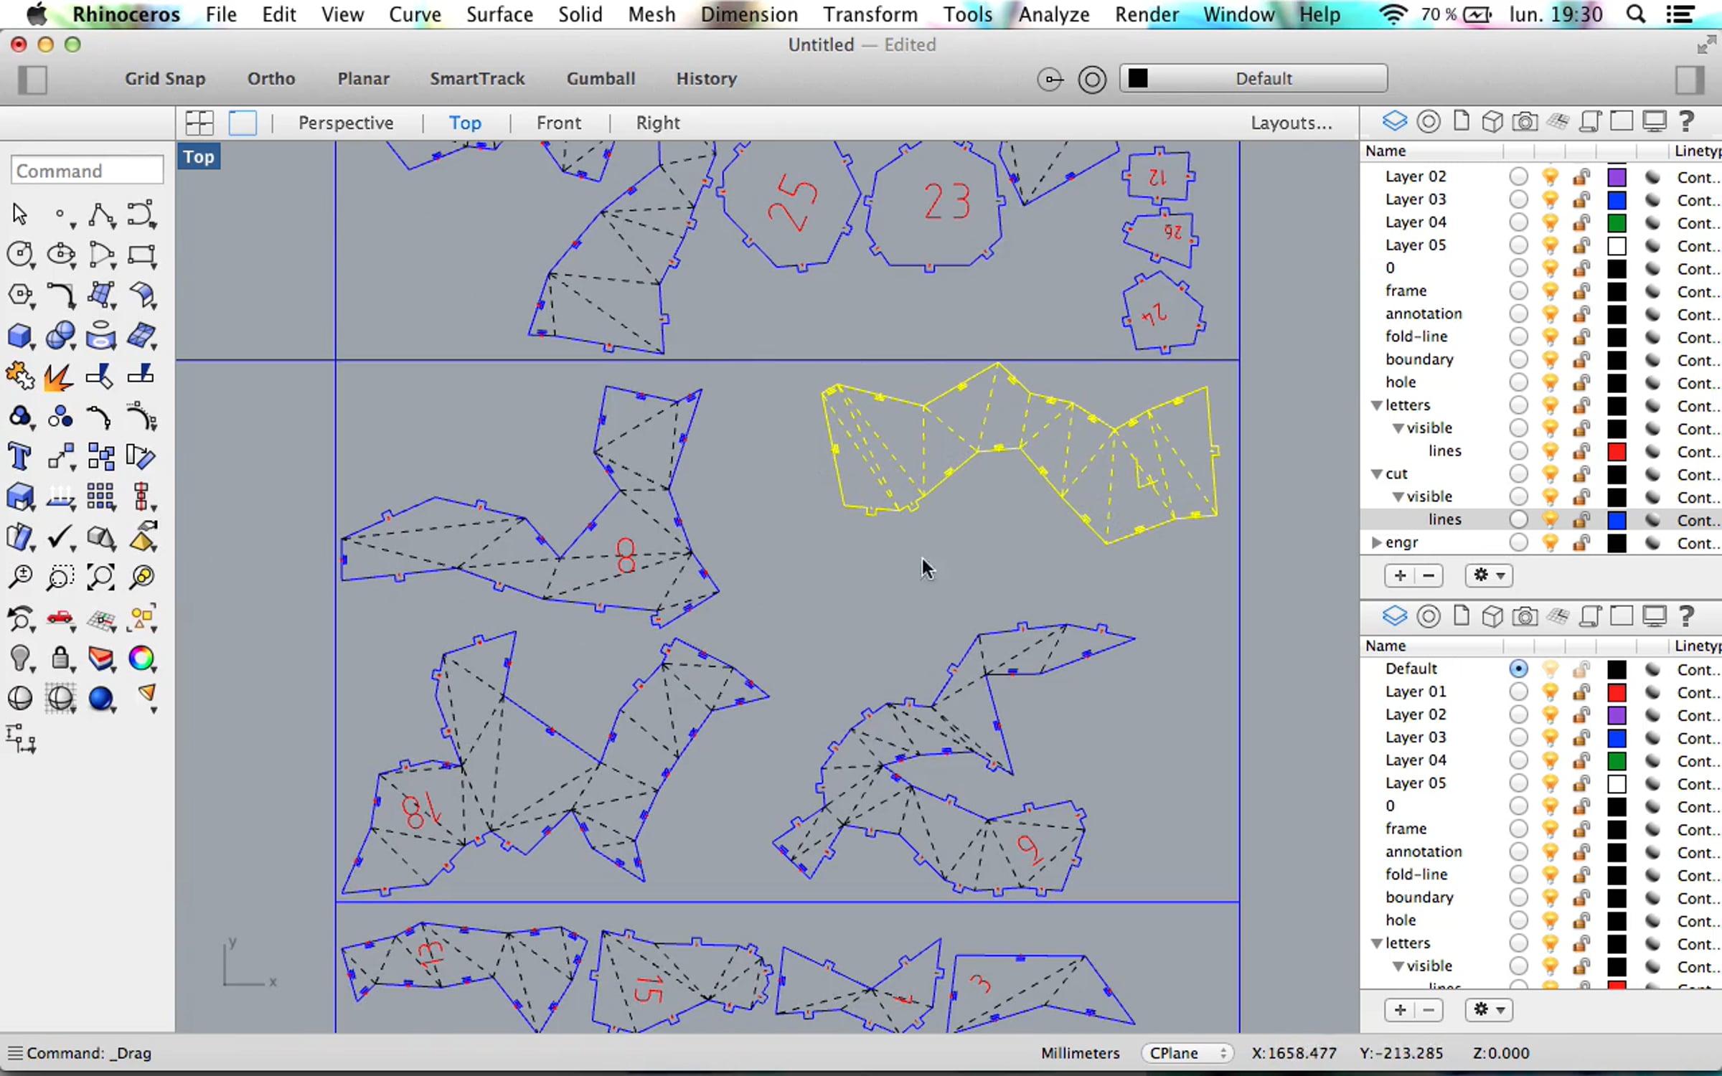1722x1076 pixels.
Task: Set engr layer as current layer
Action: [1518, 543]
